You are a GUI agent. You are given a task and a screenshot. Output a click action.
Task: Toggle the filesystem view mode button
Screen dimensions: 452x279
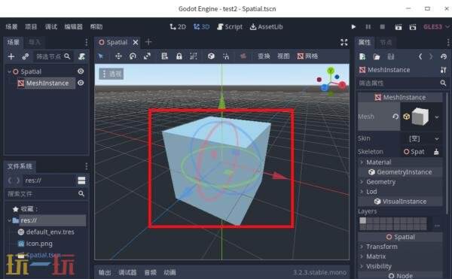(81, 180)
